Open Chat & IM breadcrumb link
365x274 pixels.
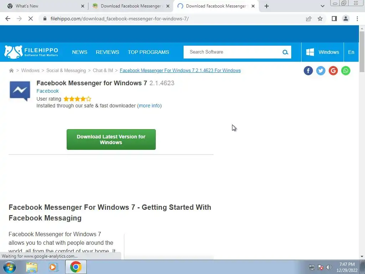tap(103, 70)
